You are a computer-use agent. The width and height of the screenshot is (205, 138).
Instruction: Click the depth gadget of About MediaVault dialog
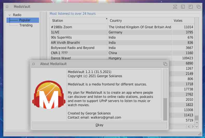165,64
